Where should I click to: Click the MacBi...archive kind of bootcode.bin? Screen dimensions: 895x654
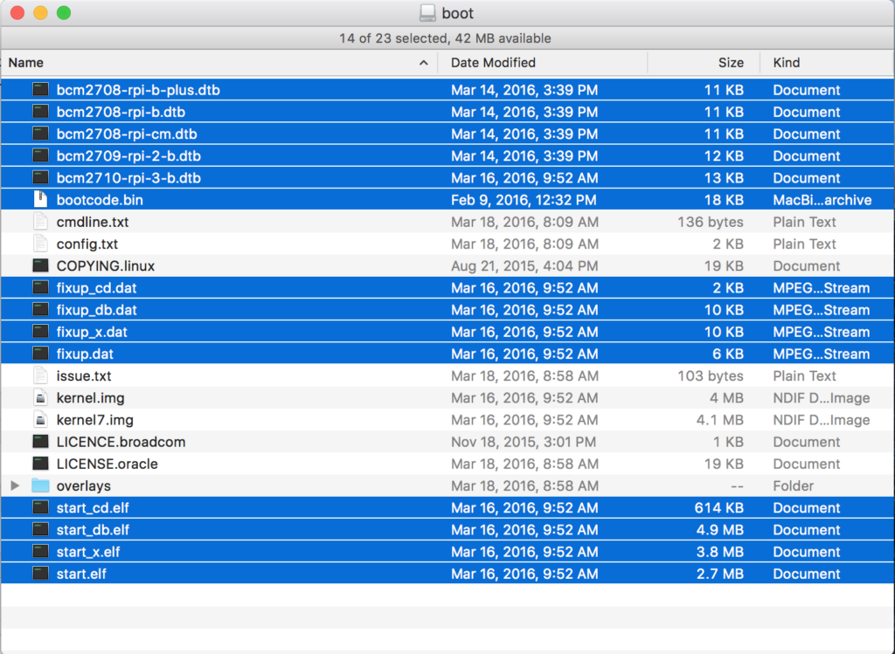click(x=822, y=200)
